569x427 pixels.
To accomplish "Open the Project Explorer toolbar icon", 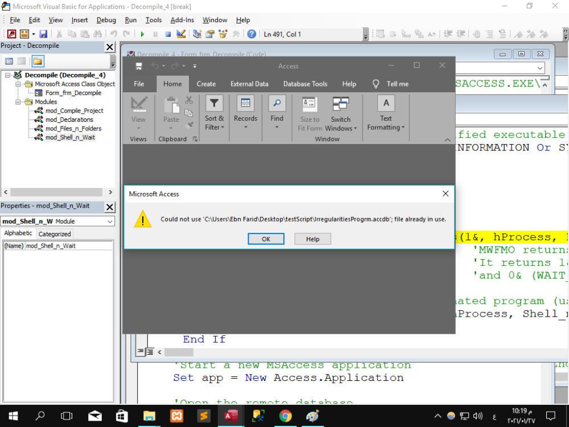I will [197, 34].
